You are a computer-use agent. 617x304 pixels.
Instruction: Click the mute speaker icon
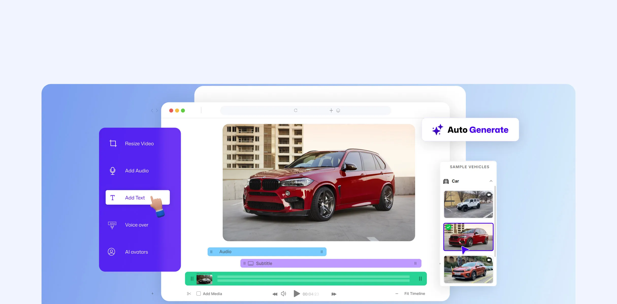point(283,294)
